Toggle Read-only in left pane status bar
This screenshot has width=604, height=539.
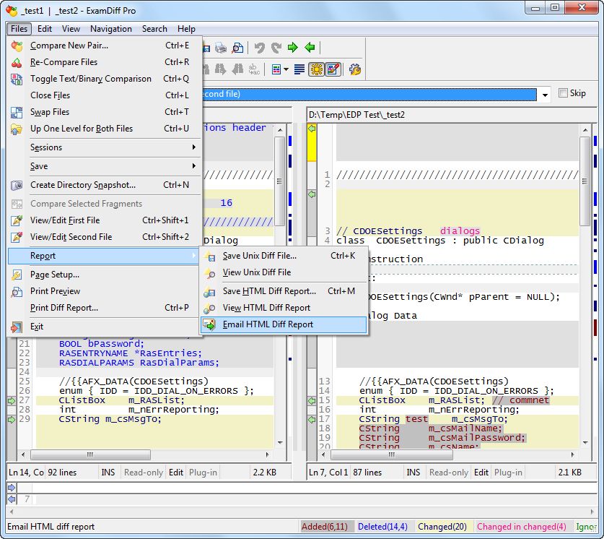click(x=144, y=473)
